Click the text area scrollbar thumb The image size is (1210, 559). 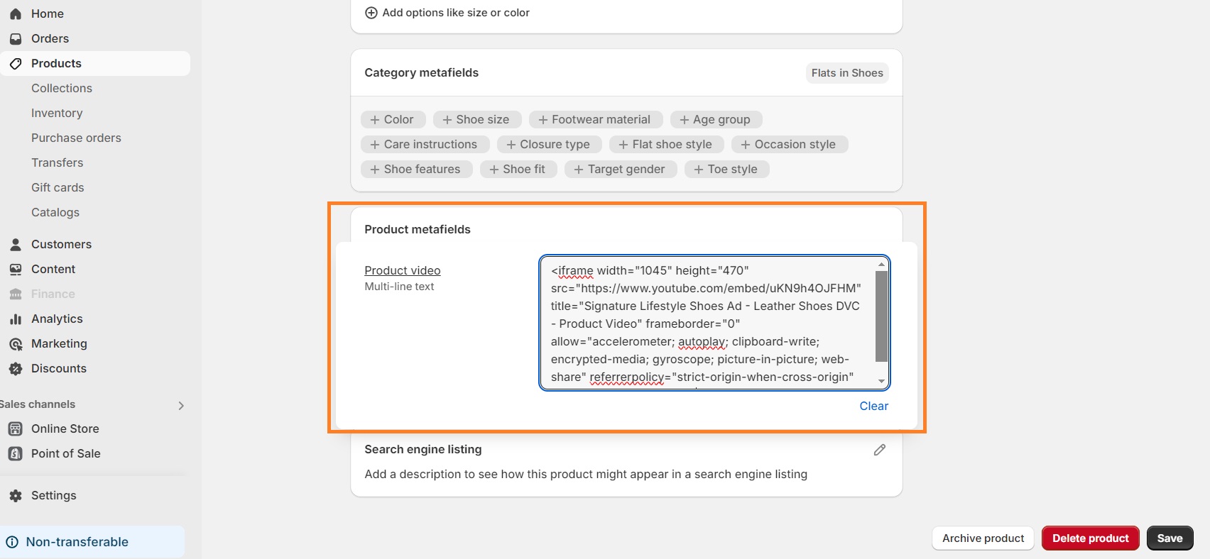(x=881, y=316)
